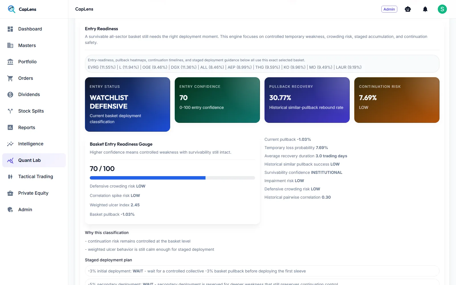The width and height of the screenshot is (456, 285).
Task: Click the Quant Lab chart icon
Action: coord(10,160)
